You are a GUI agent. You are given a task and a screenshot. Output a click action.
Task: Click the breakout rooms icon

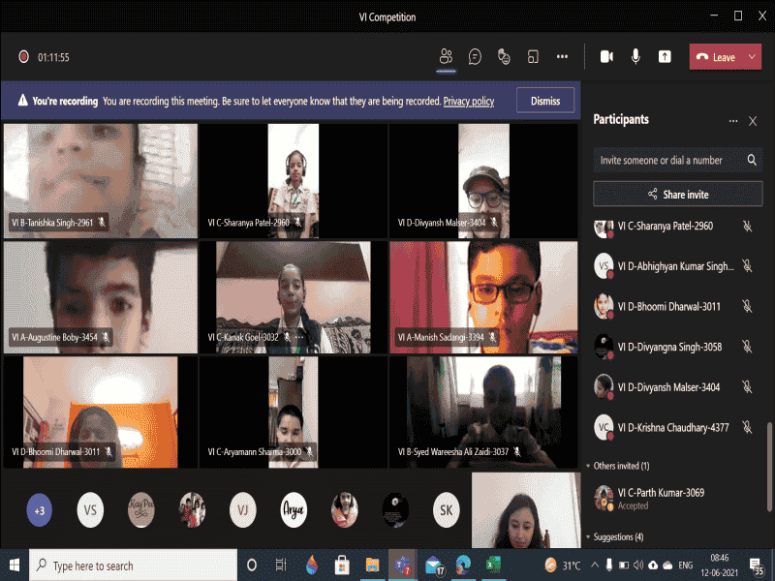[x=533, y=57]
